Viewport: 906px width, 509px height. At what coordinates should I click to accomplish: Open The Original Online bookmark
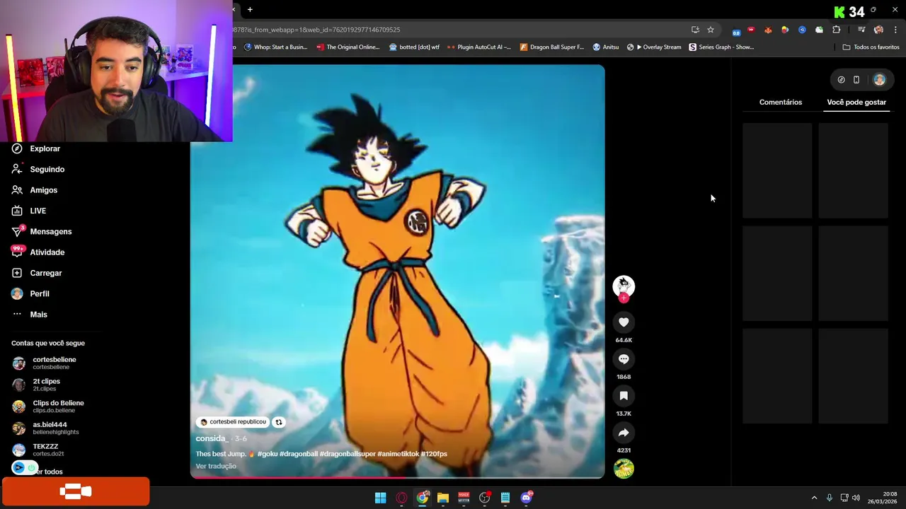coord(348,47)
